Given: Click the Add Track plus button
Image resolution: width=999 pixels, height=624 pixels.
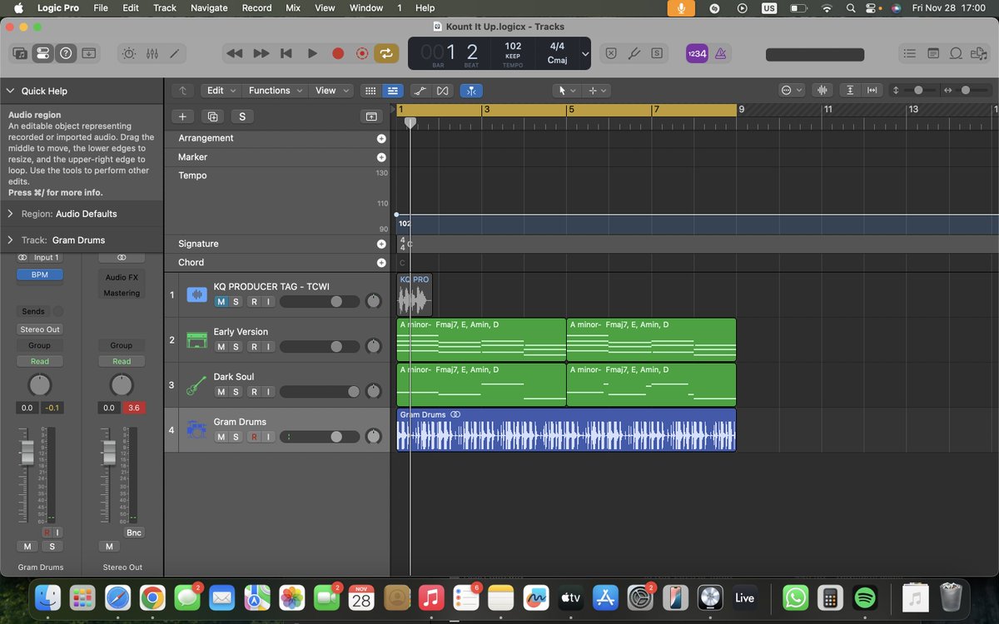Looking at the screenshot, I should pyautogui.click(x=182, y=116).
